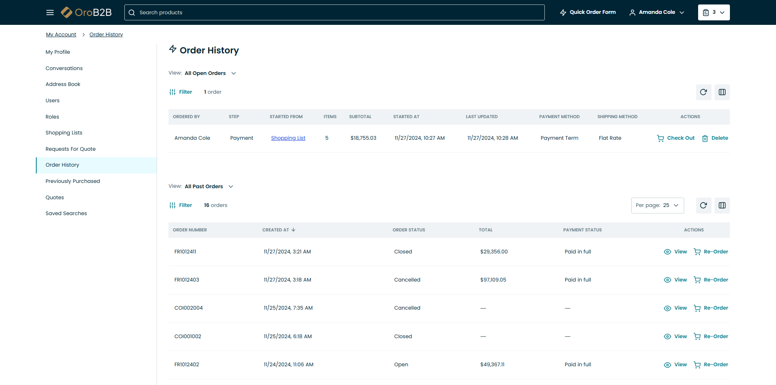Open the Quick Order Form
The image size is (776, 385).
click(x=588, y=13)
